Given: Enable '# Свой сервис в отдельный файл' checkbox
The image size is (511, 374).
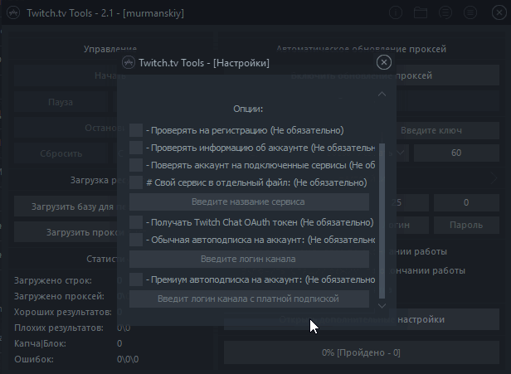Looking at the screenshot, I should click(x=136, y=182).
